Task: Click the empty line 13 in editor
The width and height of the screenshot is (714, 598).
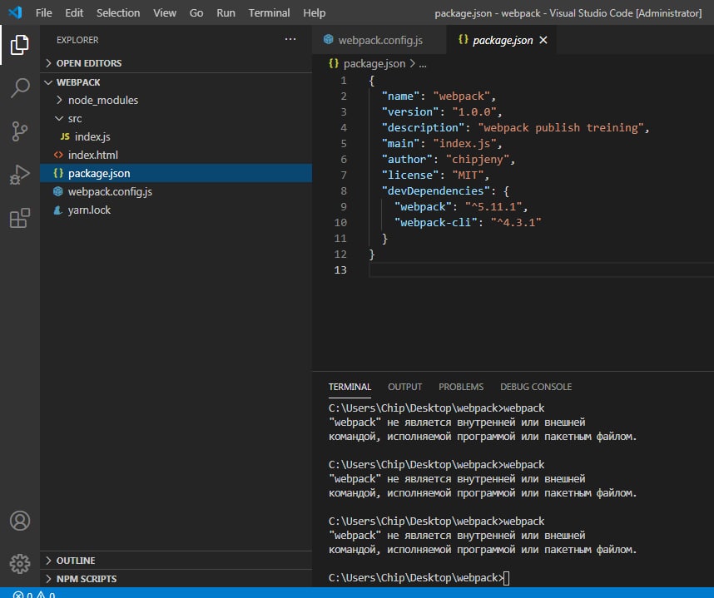Action: [541, 269]
